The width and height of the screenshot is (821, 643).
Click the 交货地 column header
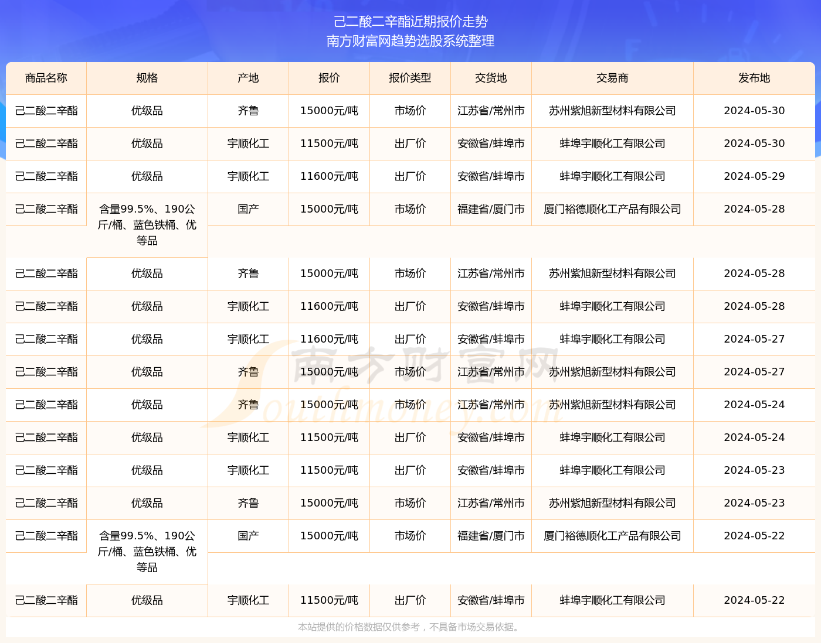click(x=491, y=78)
